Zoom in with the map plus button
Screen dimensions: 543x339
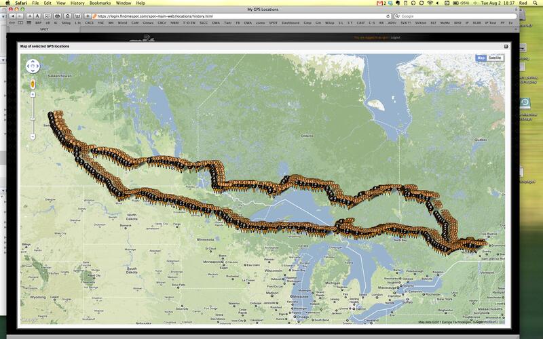coord(33,96)
